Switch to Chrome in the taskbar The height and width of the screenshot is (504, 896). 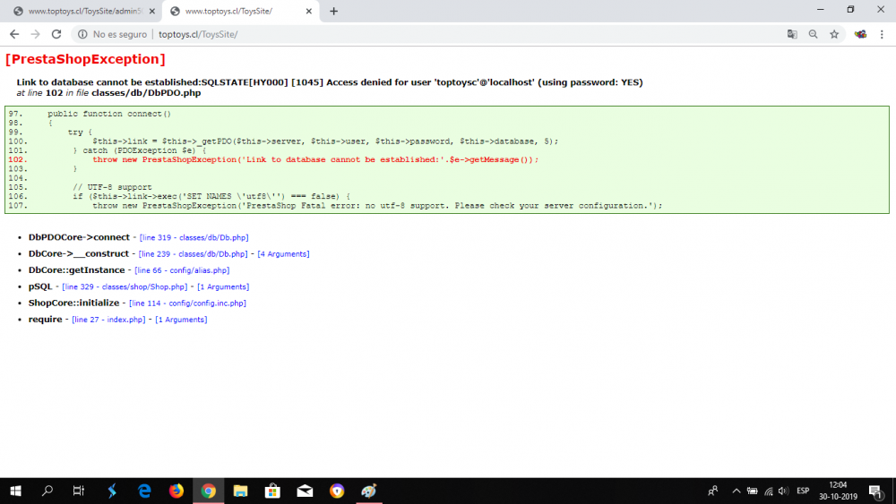(x=209, y=491)
